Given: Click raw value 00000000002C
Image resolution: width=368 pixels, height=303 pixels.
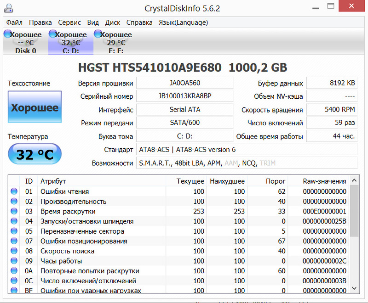Looking at the screenshot, I should [x=325, y=261].
